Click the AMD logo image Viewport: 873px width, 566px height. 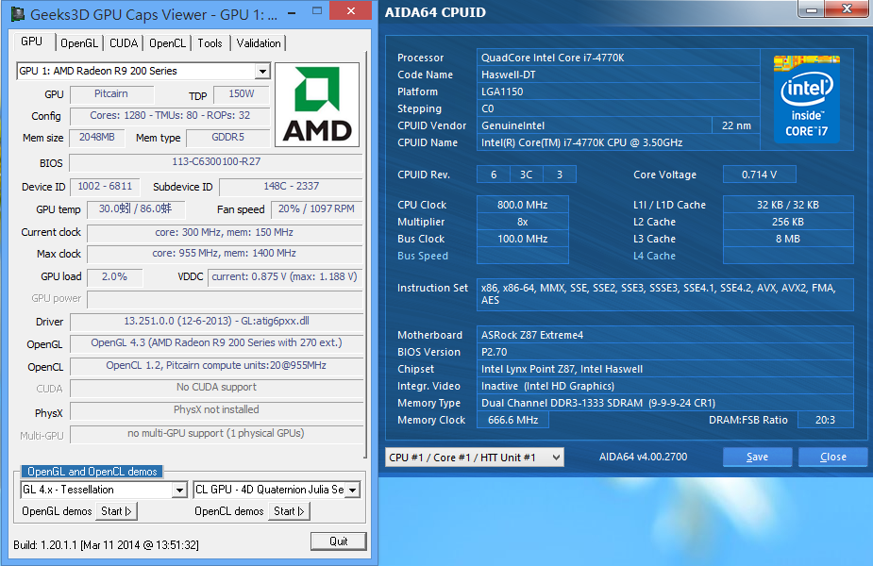pos(317,105)
